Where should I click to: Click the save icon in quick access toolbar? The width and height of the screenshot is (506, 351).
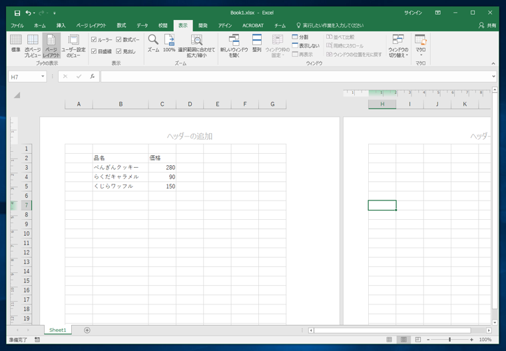click(x=17, y=13)
